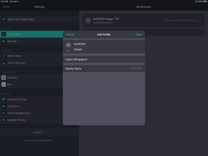Open the Dropbox settings row

tap(32, 78)
